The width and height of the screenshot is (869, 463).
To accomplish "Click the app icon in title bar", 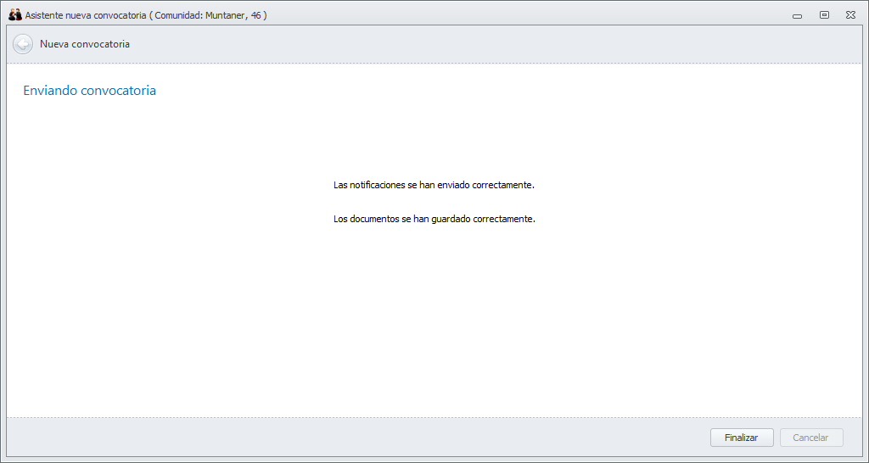I will tap(15, 15).
